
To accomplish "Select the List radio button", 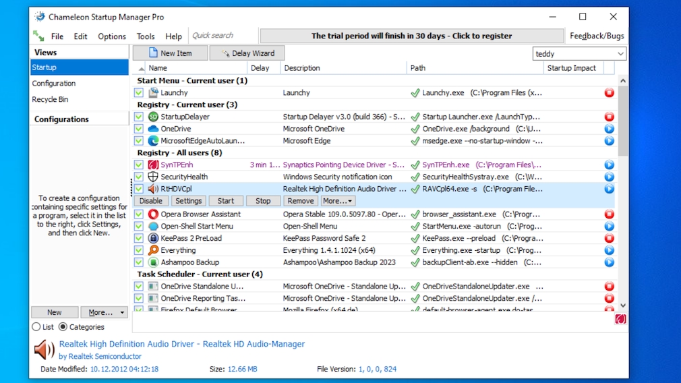I will pos(36,327).
